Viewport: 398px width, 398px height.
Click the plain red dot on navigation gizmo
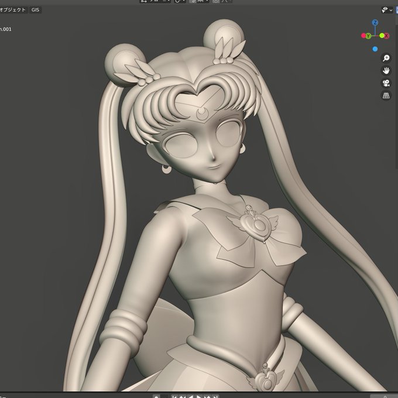coord(363,36)
